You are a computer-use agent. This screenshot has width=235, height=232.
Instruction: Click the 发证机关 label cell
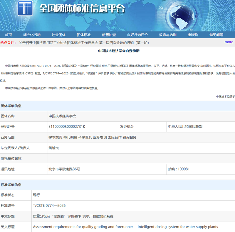tap(143, 127)
